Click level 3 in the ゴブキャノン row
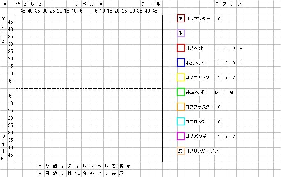The image size is (281, 177). pyautogui.click(x=234, y=77)
